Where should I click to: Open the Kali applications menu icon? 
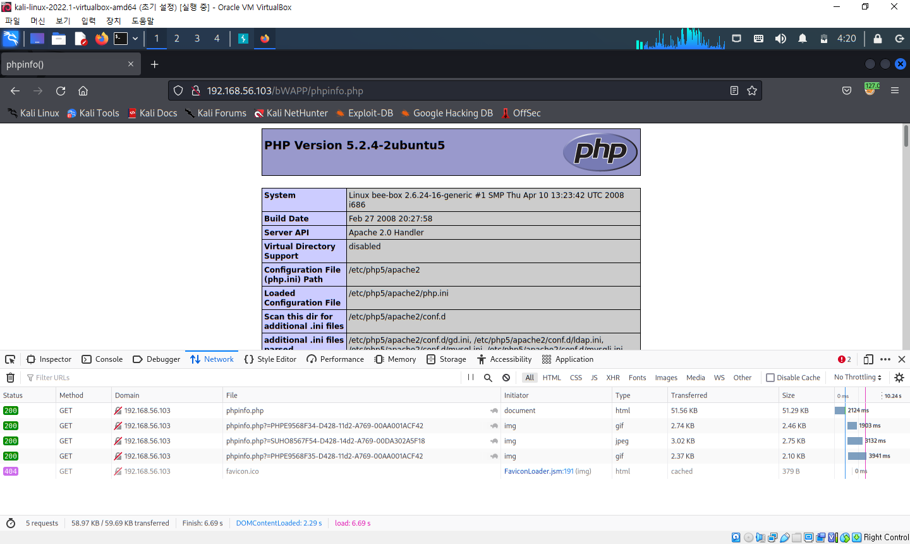11,39
